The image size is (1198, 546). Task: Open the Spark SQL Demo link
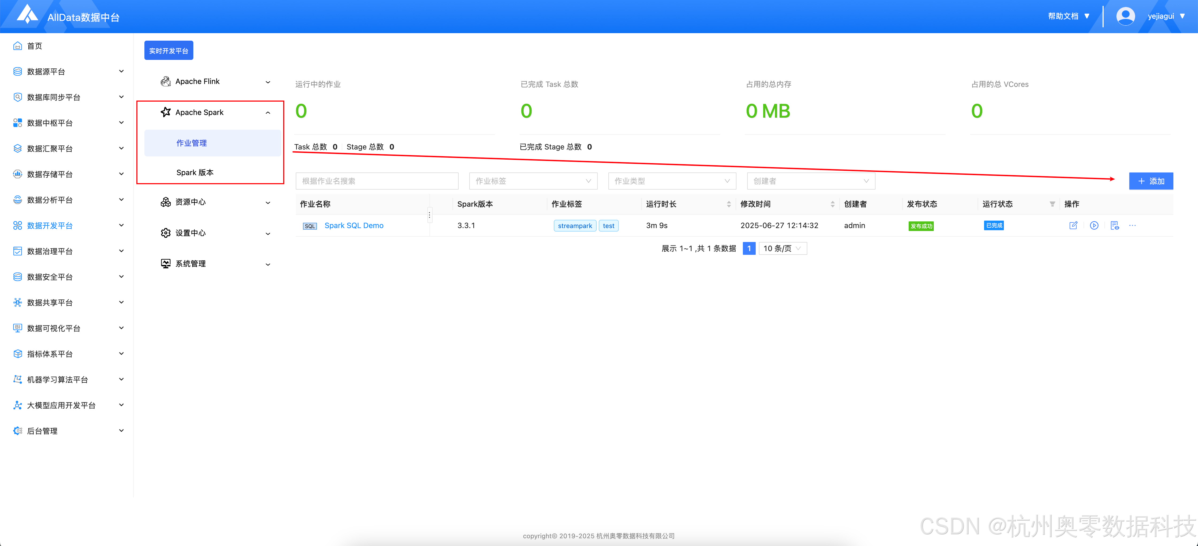click(354, 226)
